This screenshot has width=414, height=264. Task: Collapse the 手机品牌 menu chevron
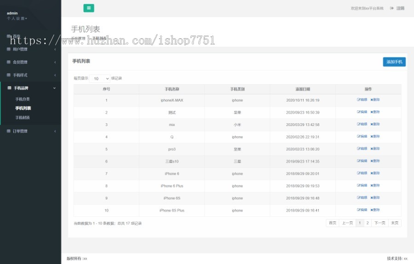54,88
